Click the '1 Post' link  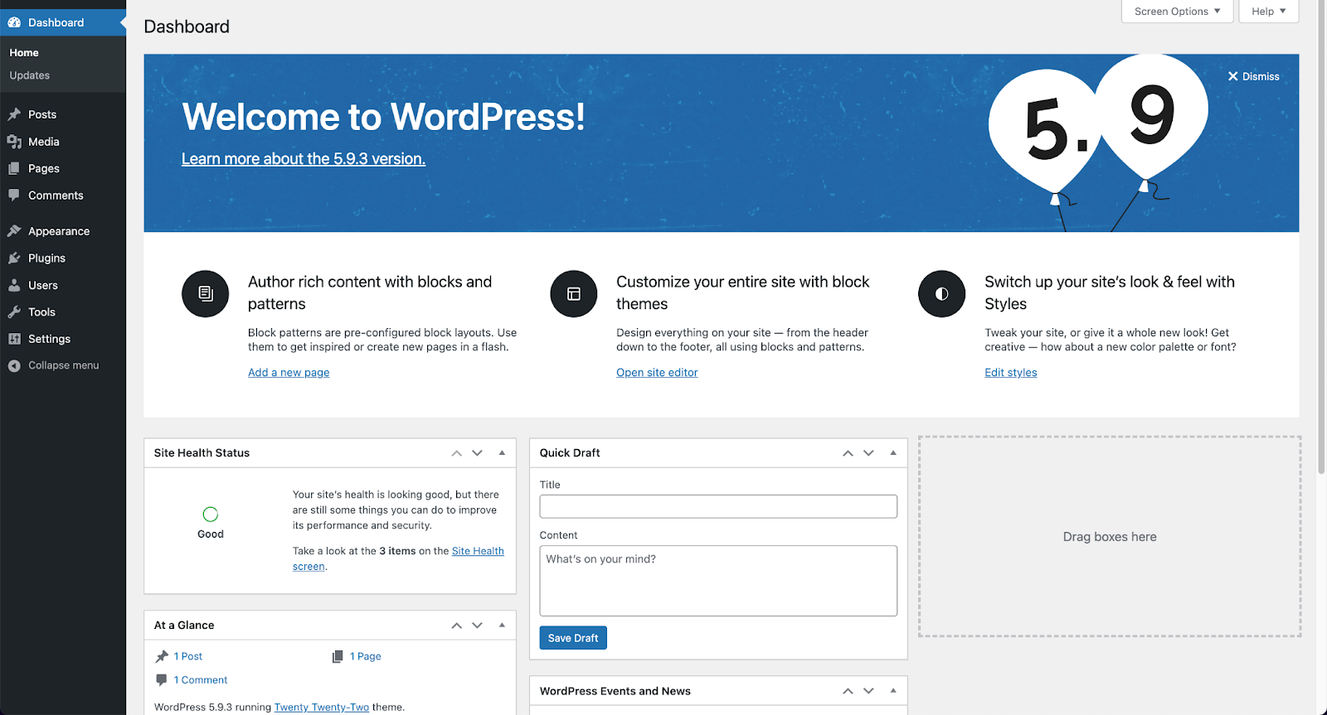[188, 656]
